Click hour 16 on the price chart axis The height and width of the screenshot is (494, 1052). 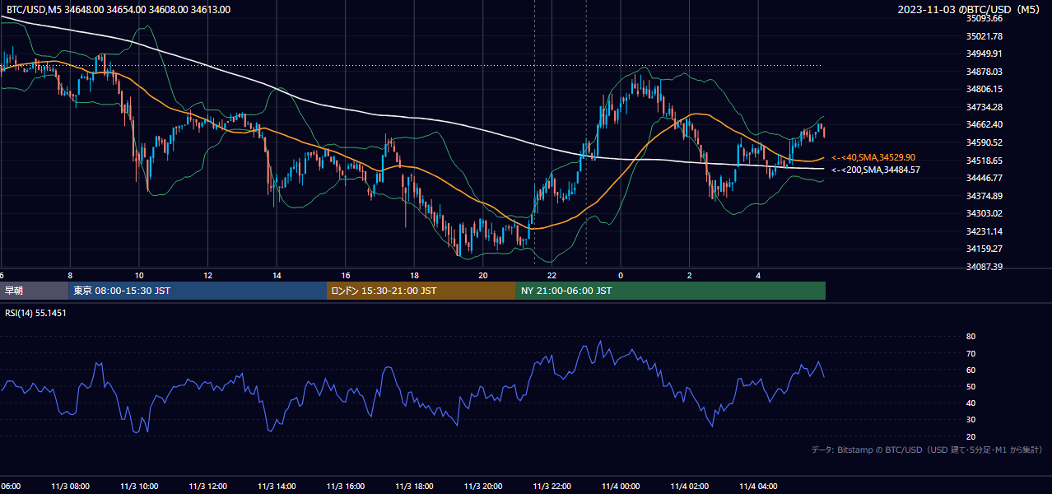tap(346, 276)
